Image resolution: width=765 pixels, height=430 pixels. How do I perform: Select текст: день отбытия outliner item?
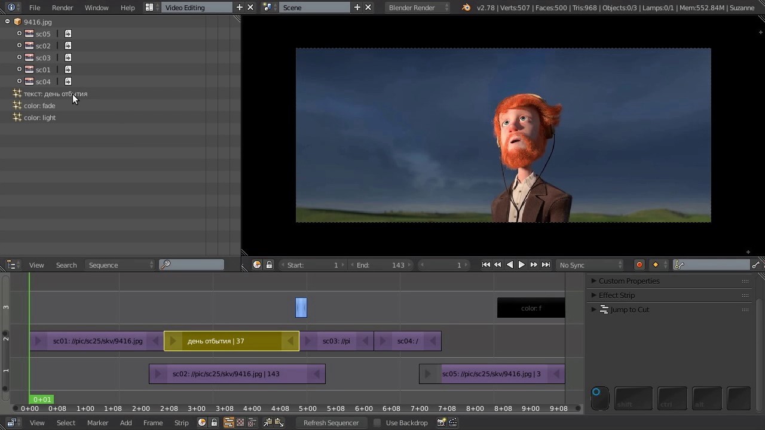coord(56,94)
